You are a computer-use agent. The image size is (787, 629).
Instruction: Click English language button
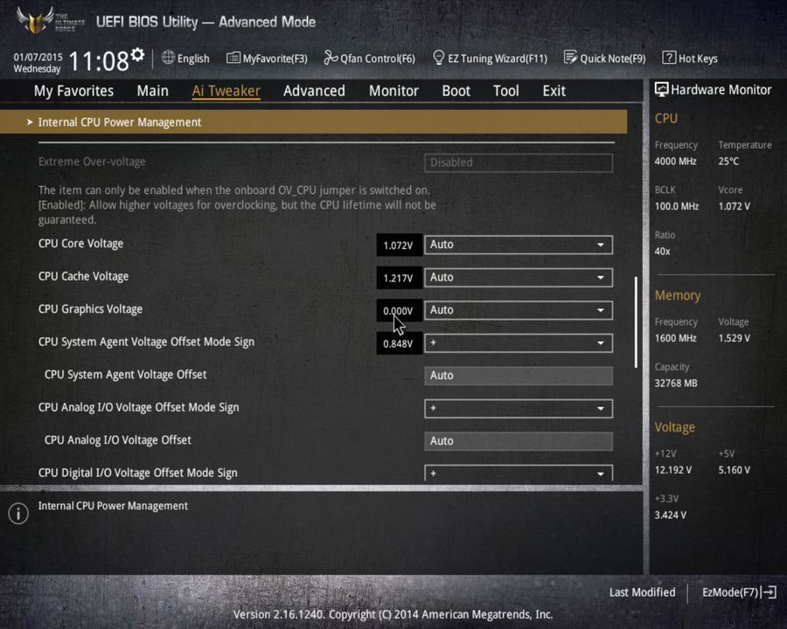[x=193, y=59]
